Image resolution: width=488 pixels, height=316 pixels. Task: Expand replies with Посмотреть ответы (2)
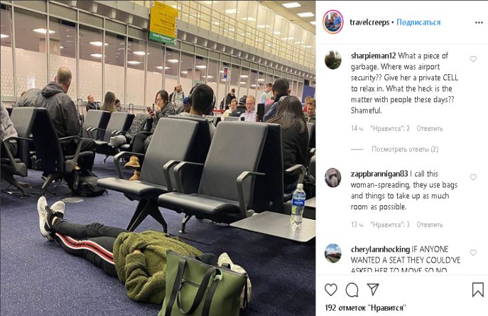click(x=405, y=149)
